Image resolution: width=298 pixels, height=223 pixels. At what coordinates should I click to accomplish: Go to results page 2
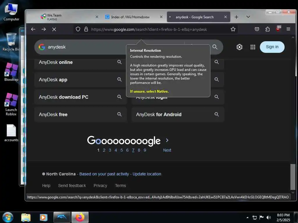pos(104,150)
